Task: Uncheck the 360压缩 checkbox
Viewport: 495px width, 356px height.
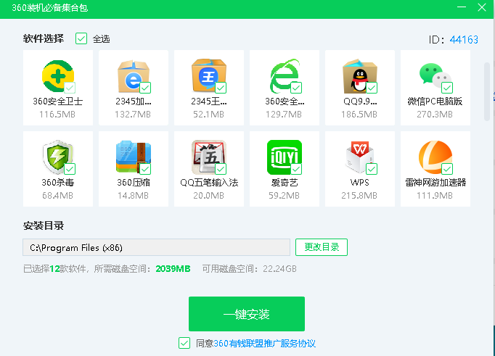Action: (145, 169)
